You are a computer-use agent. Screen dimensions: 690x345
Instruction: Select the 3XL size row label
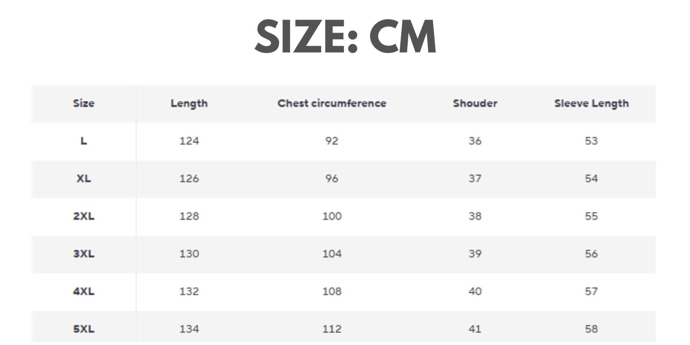point(84,254)
